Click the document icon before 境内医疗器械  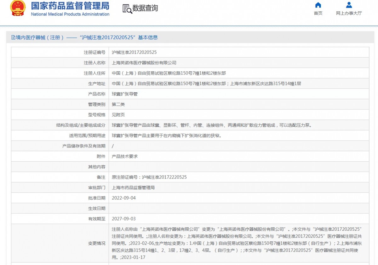(13, 38)
